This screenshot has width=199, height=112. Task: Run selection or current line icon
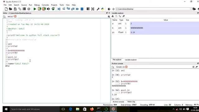tap(49, 9)
